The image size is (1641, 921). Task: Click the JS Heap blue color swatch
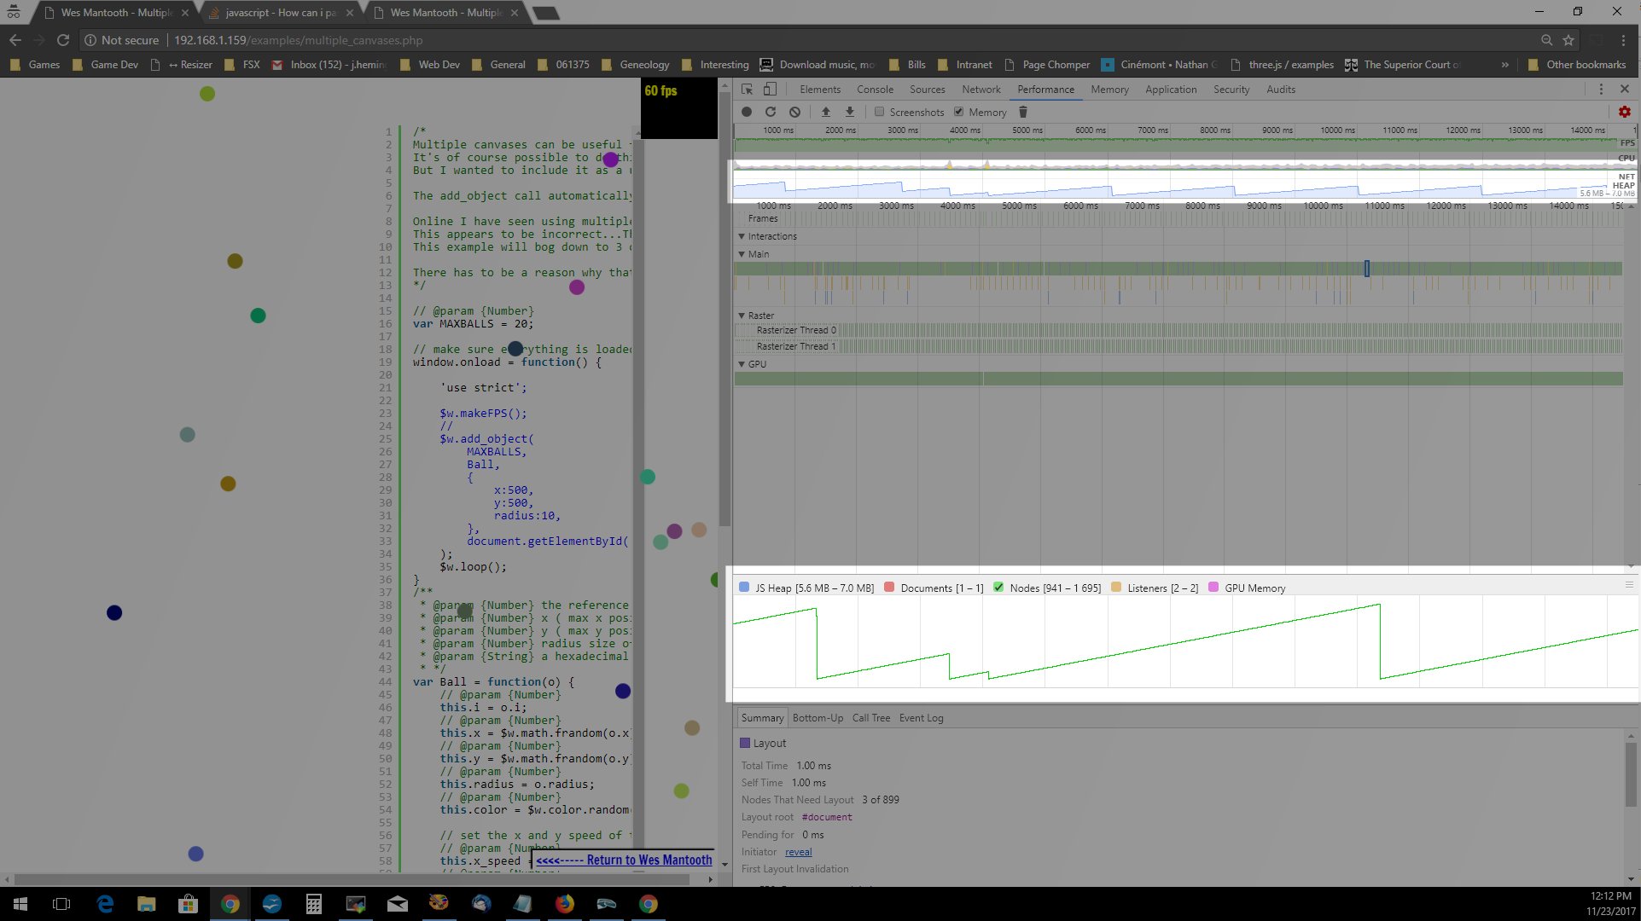coord(744,588)
